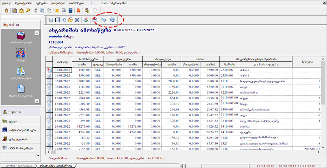Open the ბრუნვა D/K turnover icon in sidebar

[21, 54]
